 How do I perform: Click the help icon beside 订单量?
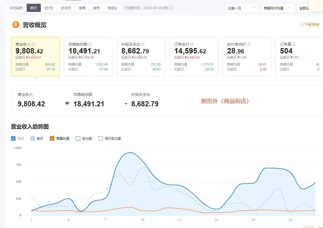tap(294, 45)
